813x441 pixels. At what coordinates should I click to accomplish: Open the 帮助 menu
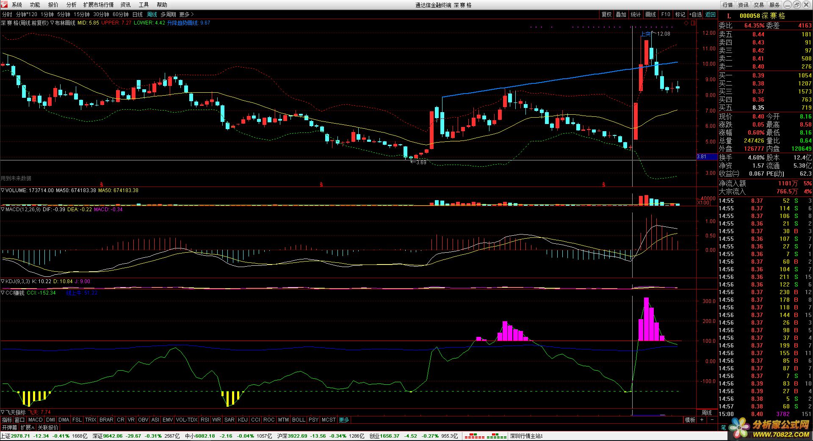(x=162, y=5)
